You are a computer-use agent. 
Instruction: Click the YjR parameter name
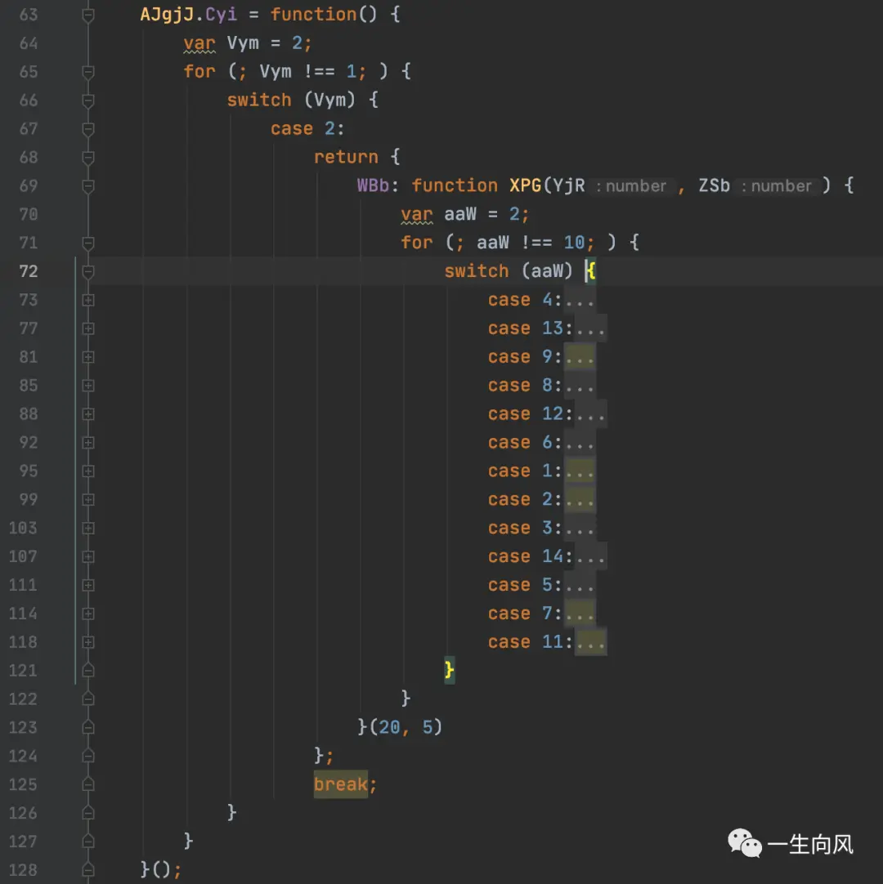pos(569,186)
